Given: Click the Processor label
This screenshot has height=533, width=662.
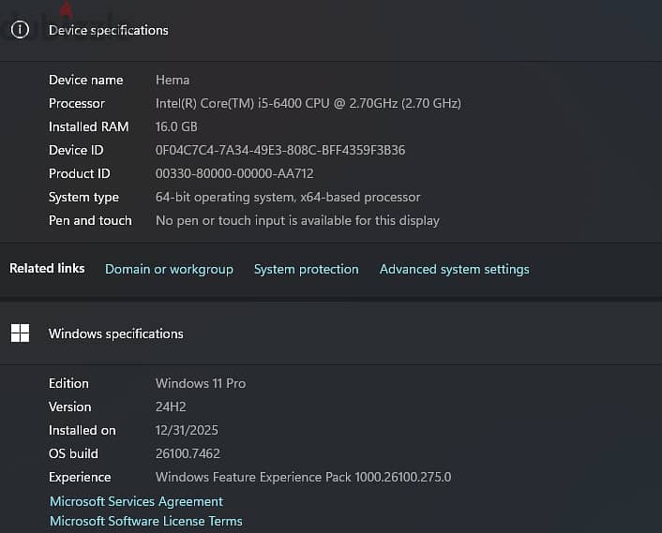Looking at the screenshot, I should pyautogui.click(x=76, y=103).
